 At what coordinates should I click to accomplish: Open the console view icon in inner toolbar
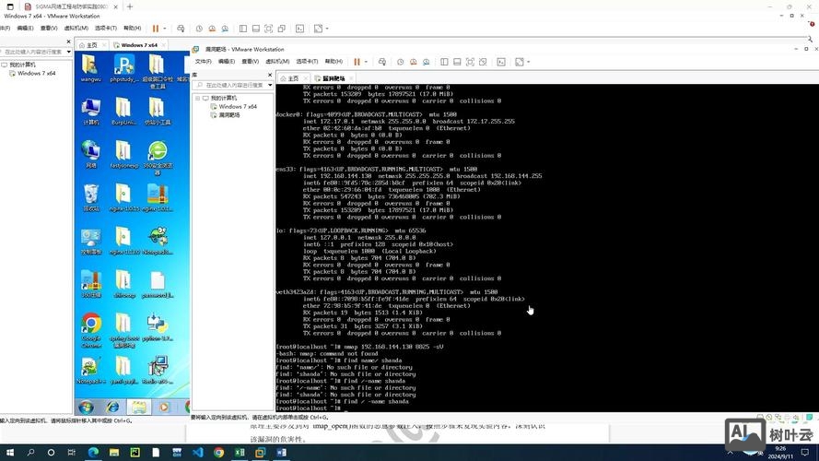[x=500, y=62]
